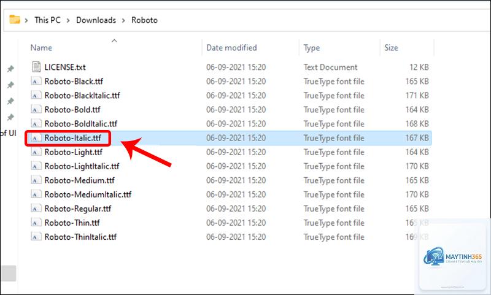Screen dimensions: 491x295
Task: Go to This PC in the breadcrumb
Action: (47, 20)
